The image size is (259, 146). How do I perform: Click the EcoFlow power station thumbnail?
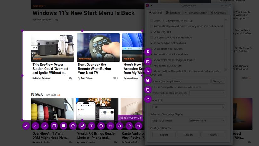(x=52, y=48)
